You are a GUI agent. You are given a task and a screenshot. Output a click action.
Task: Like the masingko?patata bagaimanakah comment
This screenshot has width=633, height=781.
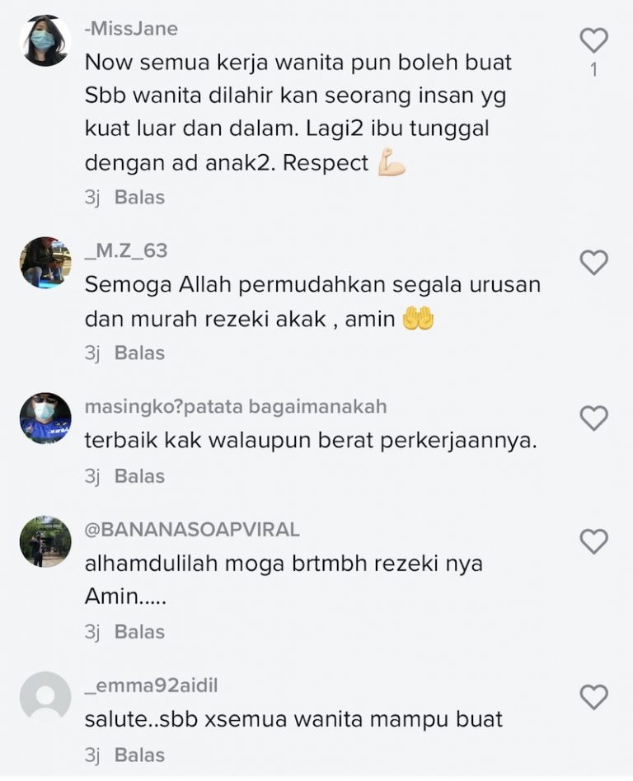(x=594, y=418)
